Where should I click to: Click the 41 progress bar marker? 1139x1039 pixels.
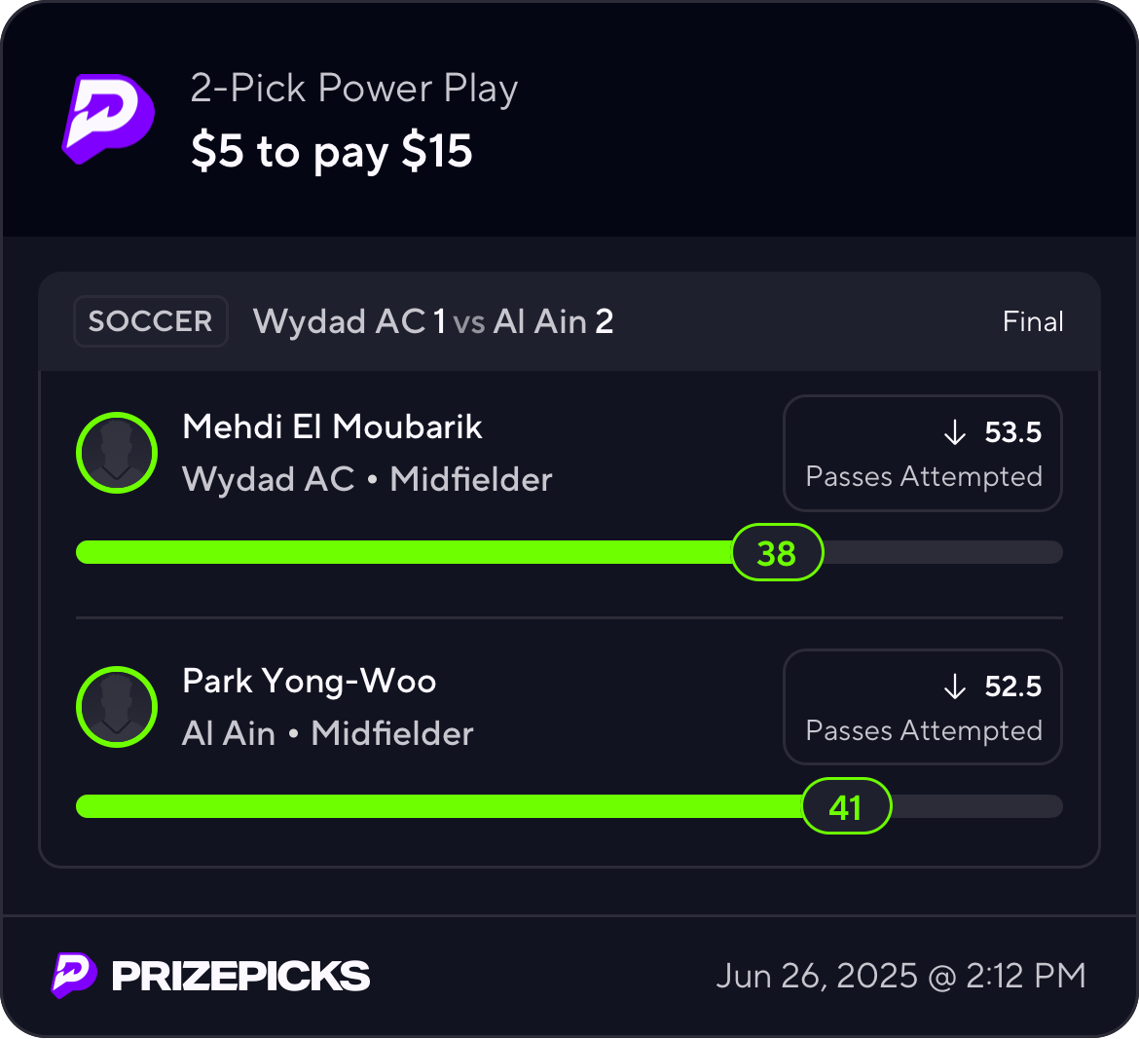tap(846, 805)
